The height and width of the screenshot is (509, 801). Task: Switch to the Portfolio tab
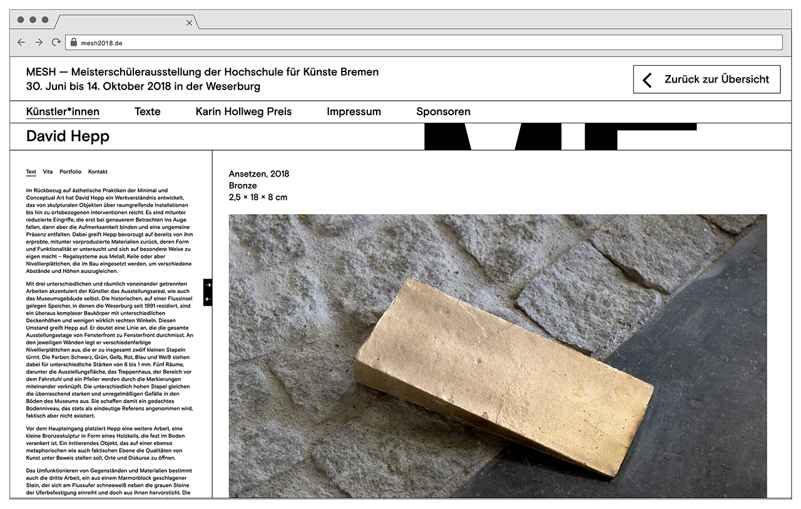(x=70, y=172)
